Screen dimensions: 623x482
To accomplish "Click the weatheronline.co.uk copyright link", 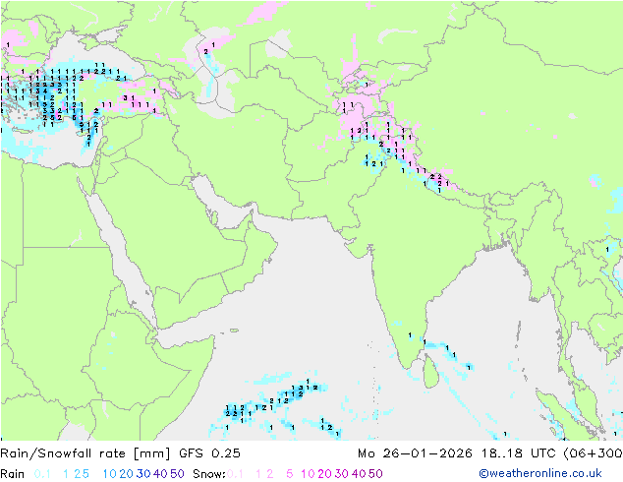I will pos(540,473).
